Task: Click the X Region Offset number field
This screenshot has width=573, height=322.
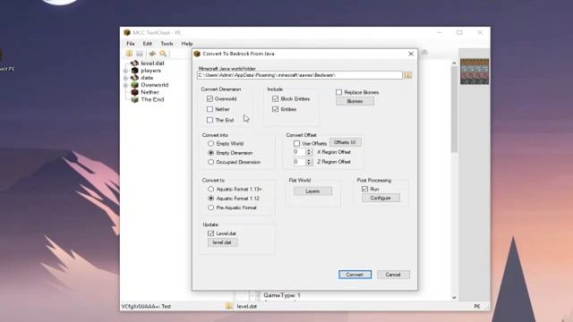Action: [299, 152]
